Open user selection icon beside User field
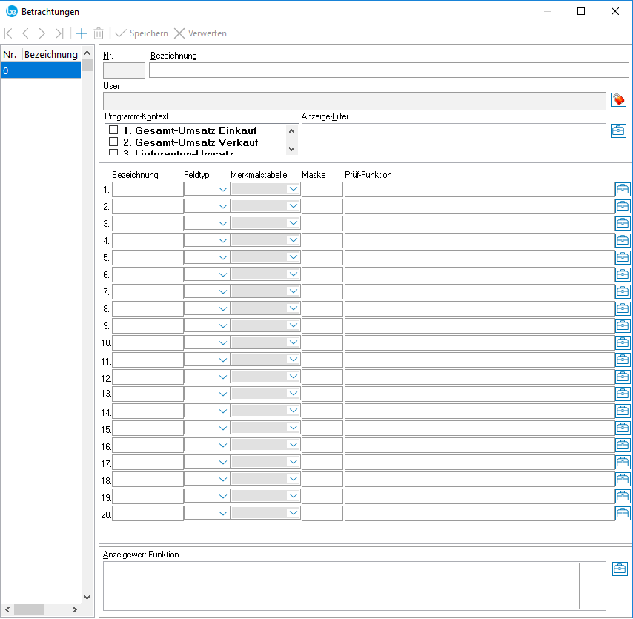This screenshot has height=619, width=633. [x=618, y=100]
